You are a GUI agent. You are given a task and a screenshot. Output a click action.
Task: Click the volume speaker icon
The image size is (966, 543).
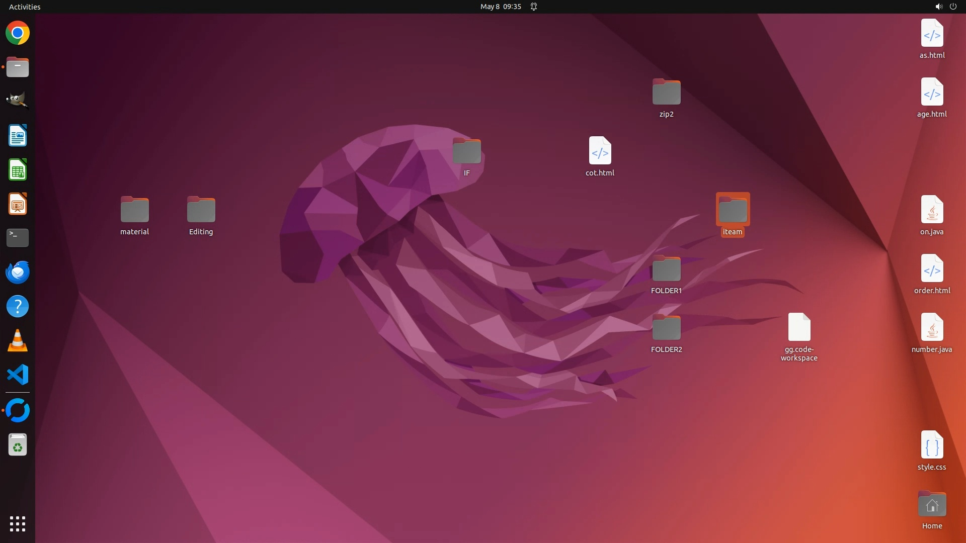[x=938, y=7]
